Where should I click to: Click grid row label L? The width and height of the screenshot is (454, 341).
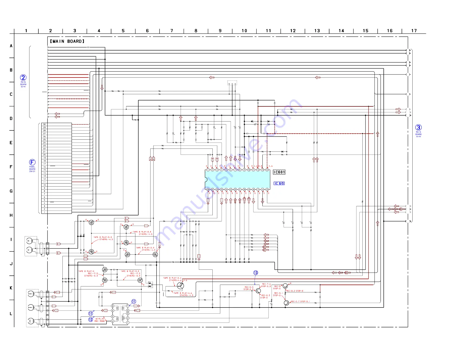11,314
